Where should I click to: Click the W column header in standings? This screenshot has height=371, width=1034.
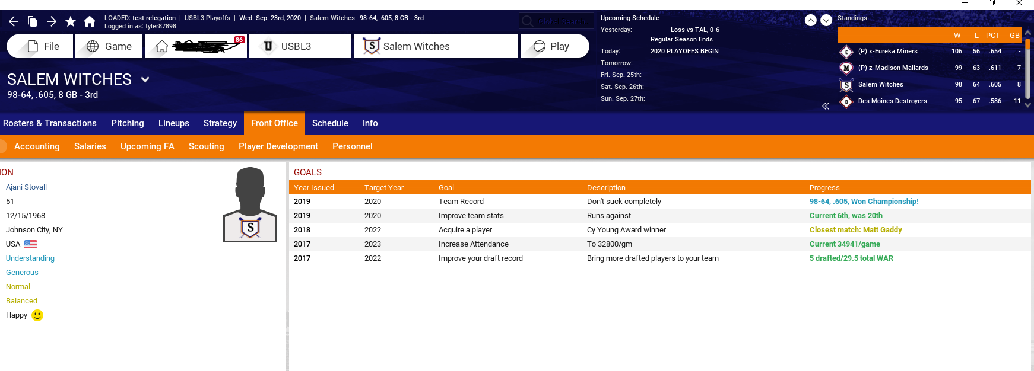tap(957, 36)
